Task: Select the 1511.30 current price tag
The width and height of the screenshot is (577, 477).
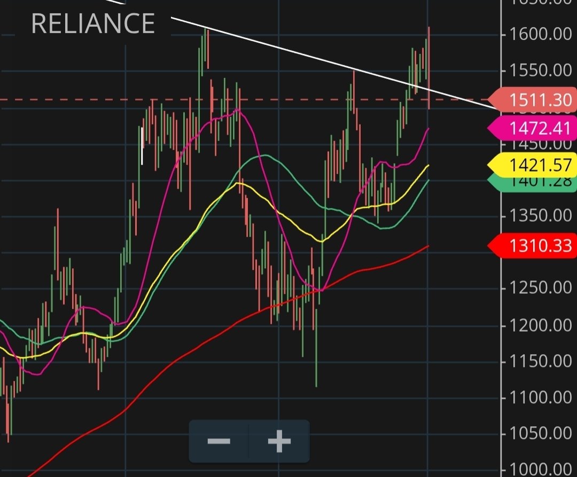Action: tap(533, 100)
